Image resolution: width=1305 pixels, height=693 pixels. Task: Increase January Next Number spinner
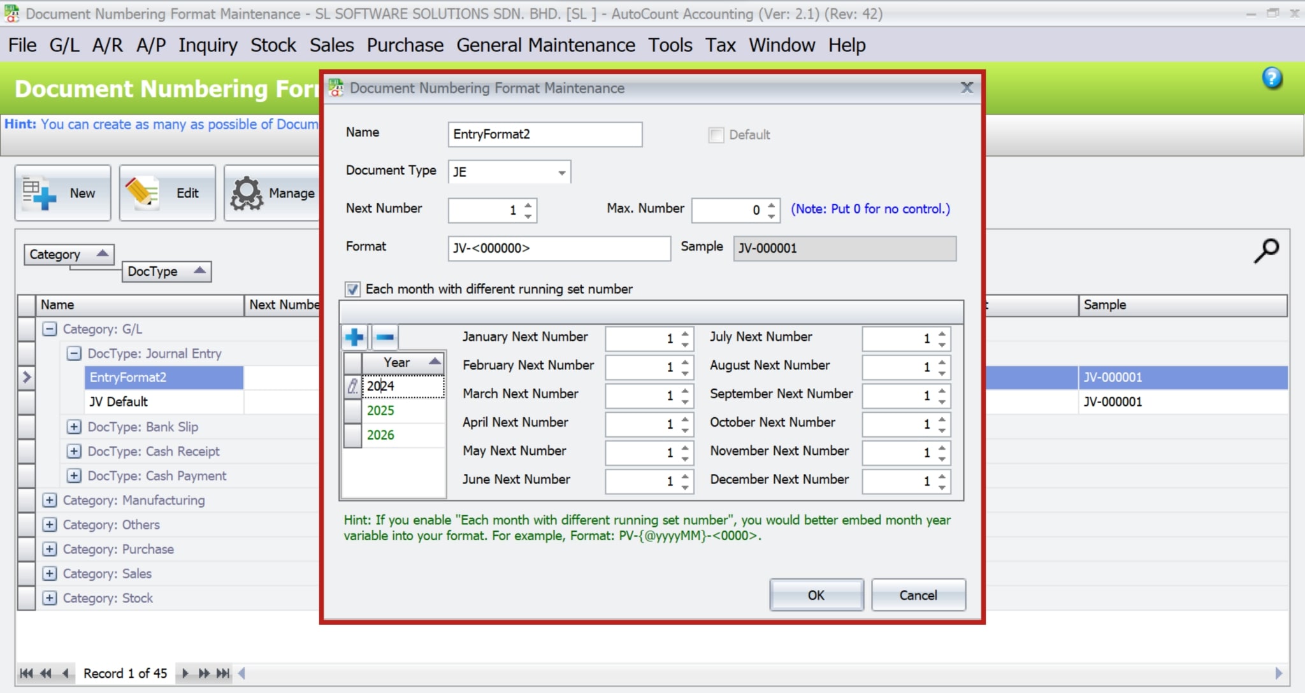685,333
